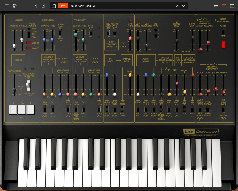Select the full window layout icon
Viewport: 238px width, 191px height.
pos(232,6)
